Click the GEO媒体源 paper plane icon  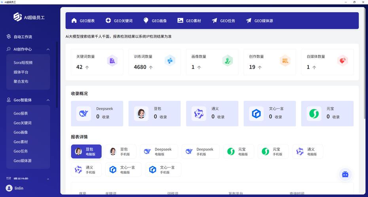coord(249,20)
